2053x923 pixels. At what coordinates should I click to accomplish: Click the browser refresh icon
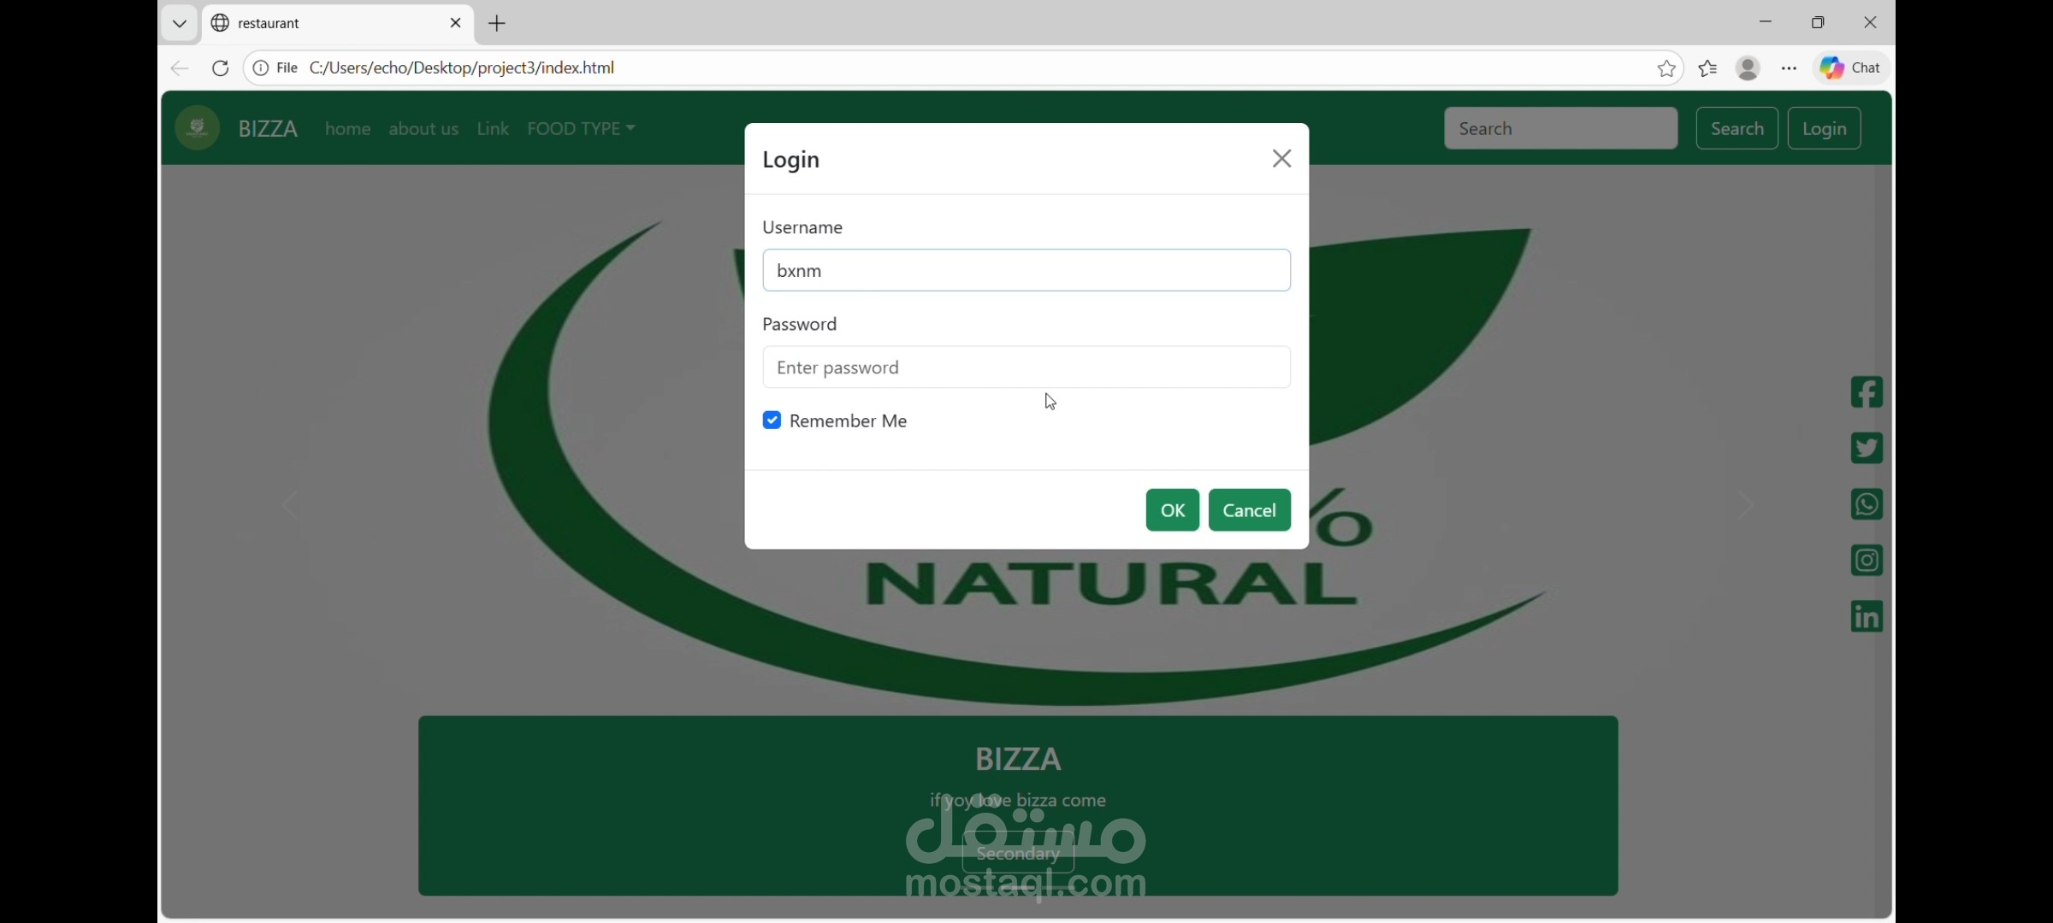(x=220, y=68)
